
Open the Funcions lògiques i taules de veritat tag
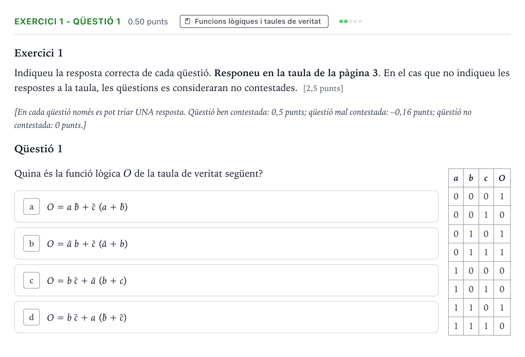[x=254, y=21]
